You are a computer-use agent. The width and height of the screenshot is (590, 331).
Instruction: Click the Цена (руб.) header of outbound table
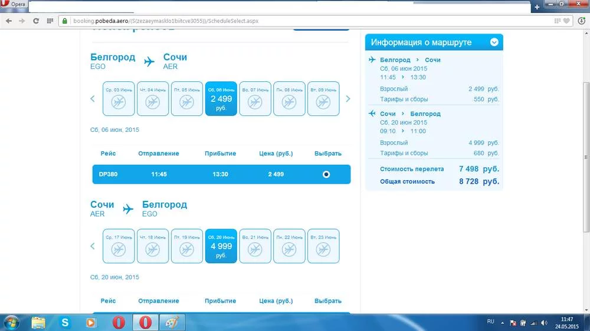click(276, 153)
